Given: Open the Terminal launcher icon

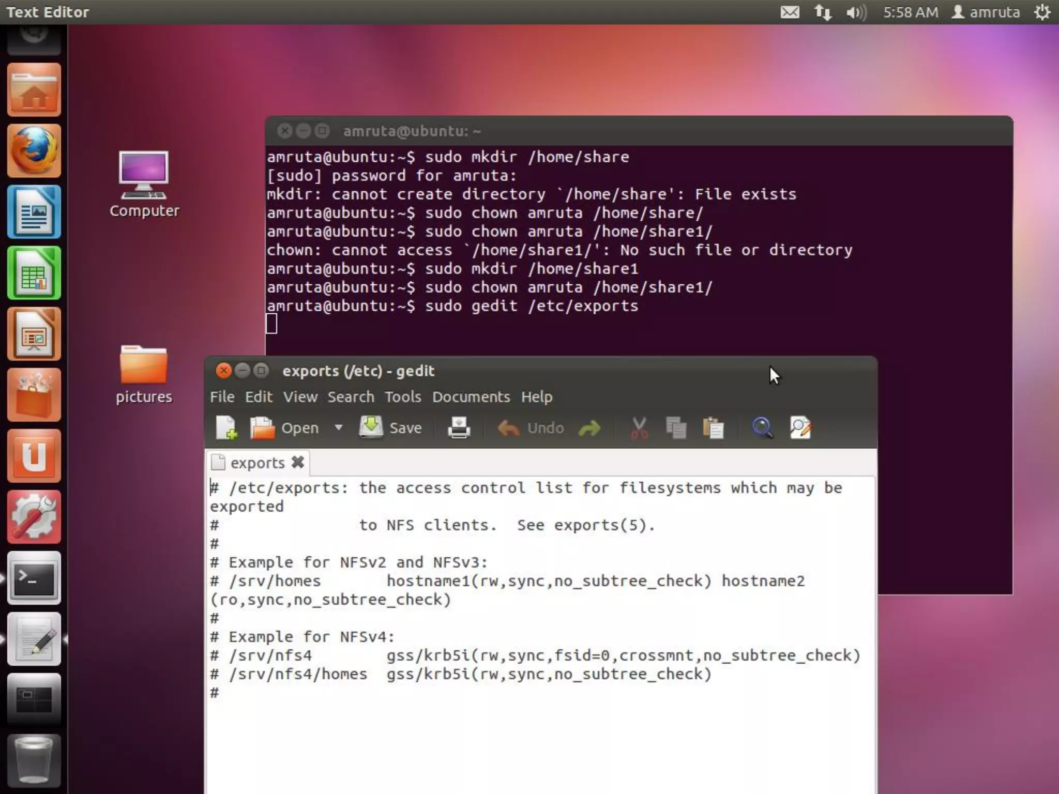Looking at the screenshot, I should (34, 578).
